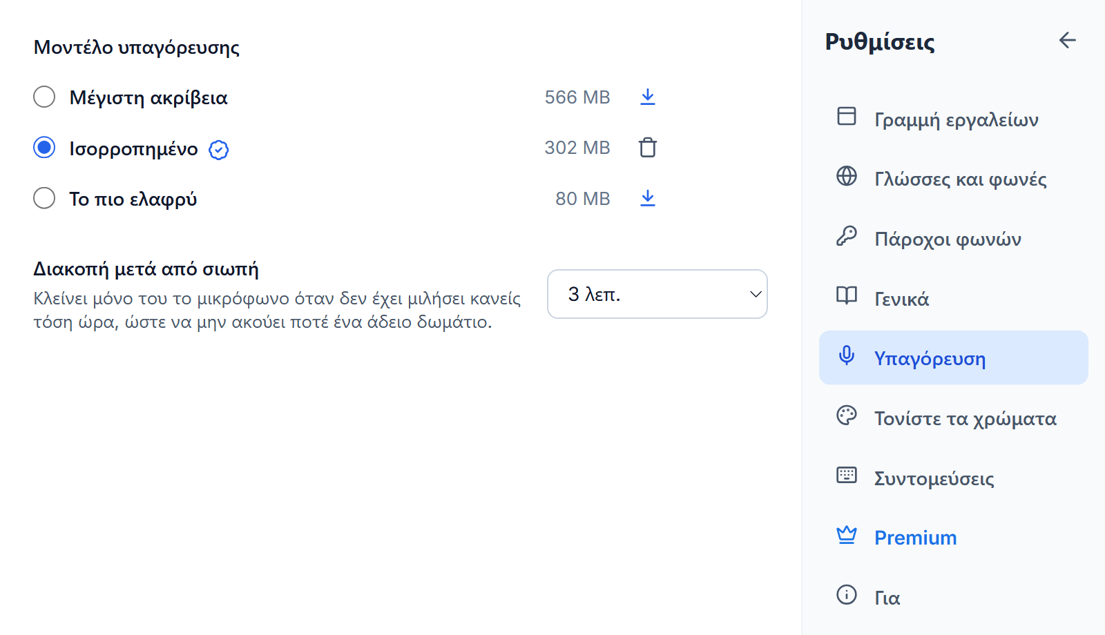Screen dimensions: 1105x635
Task: Click the verified badge beside Ισορροπημένο
Action: point(219,150)
